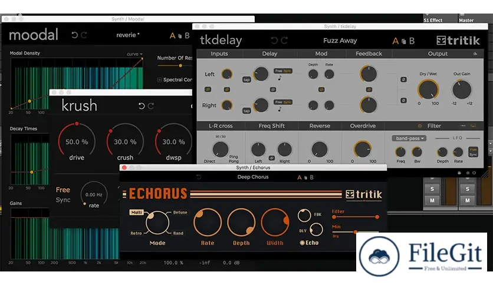Click the tritik logo in the Echorus window
Screen dimensions: 493x285
(364, 194)
